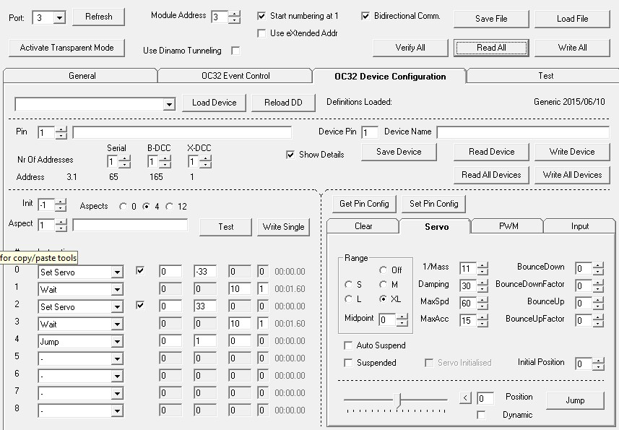Increase the Module Address spinner
Screen dimensions: 619x430
(x=235, y=14)
